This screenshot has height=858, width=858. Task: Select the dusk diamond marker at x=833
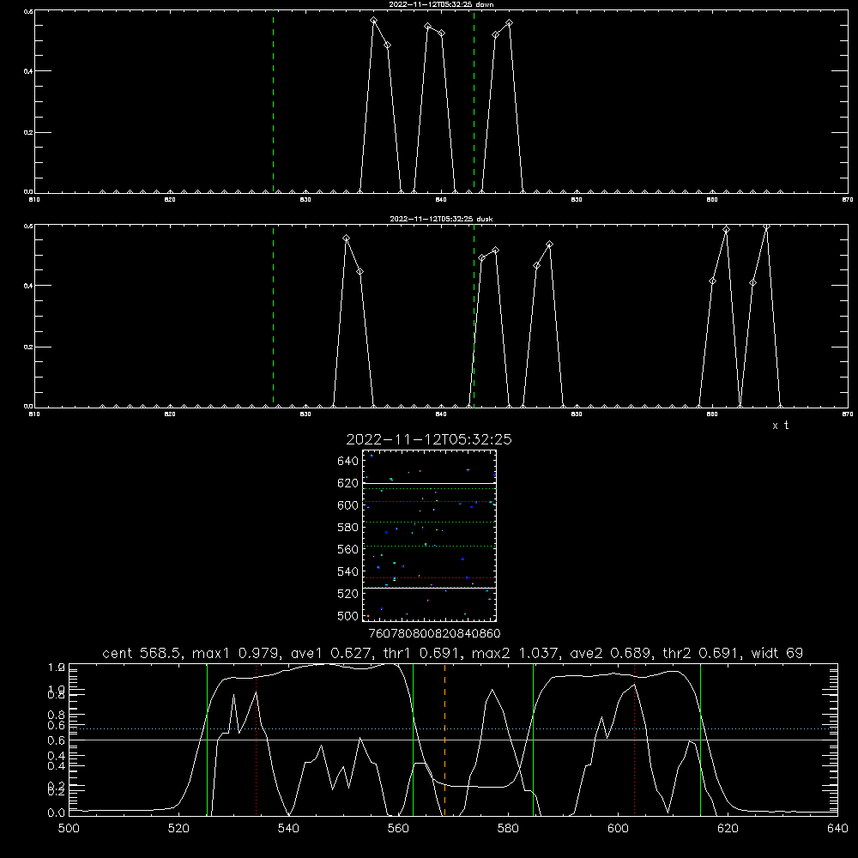tap(347, 238)
